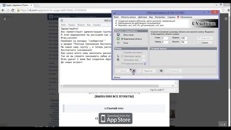Viewport: 231px width, 130px height.
Task: Toggle Скрывать при записи checkbox
Action: coord(122,52)
